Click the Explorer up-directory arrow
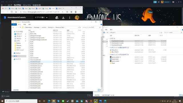Viewport: 183px width, 103px height. (20, 27)
